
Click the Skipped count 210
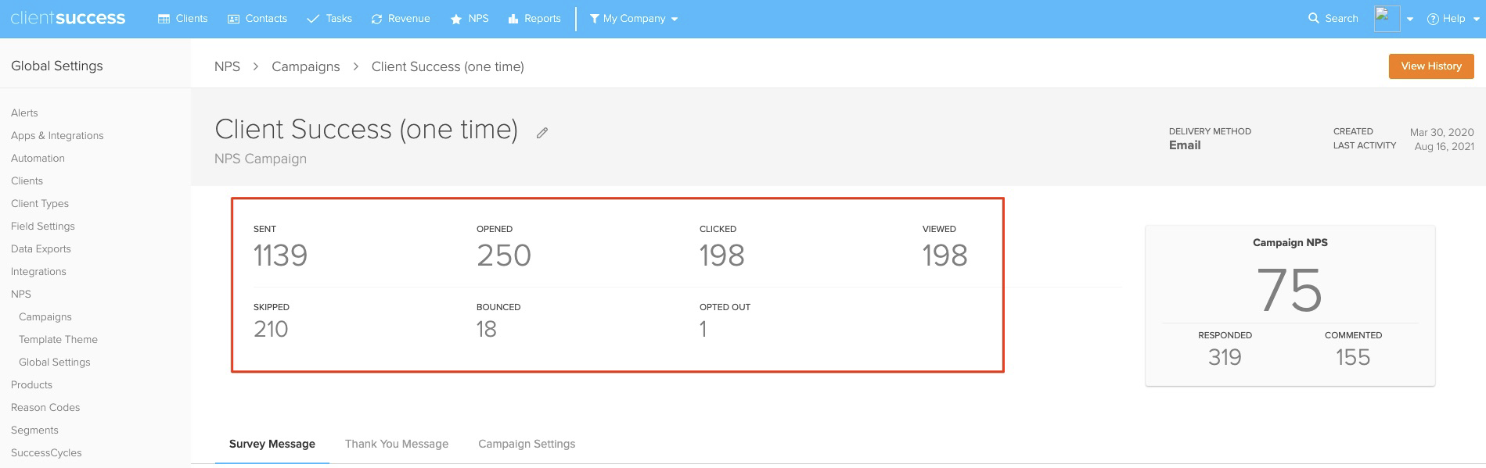pos(271,329)
